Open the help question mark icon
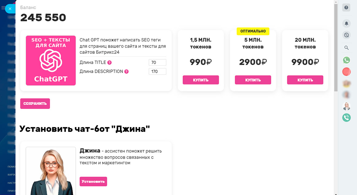The height and width of the screenshot is (195, 357). (346, 8)
